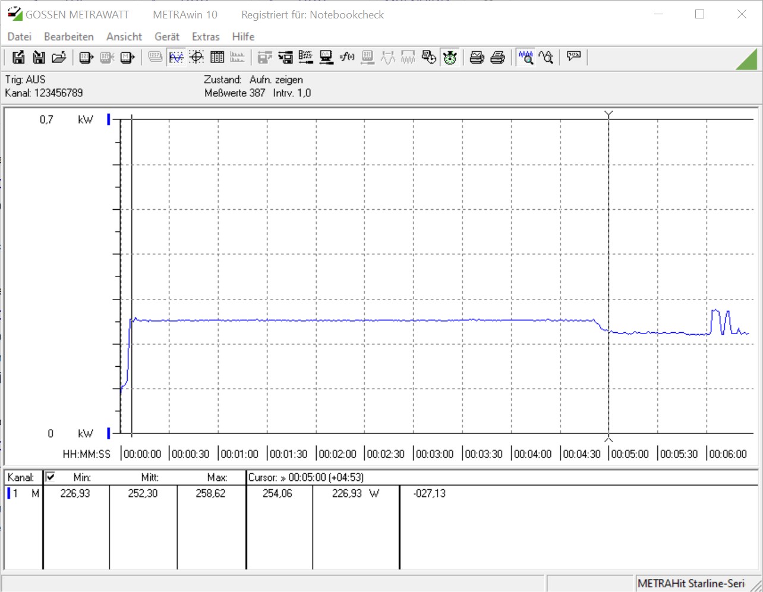The height and width of the screenshot is (592, 763).
Task: Open the Gerät menu
Action: [x=166, y=37]
